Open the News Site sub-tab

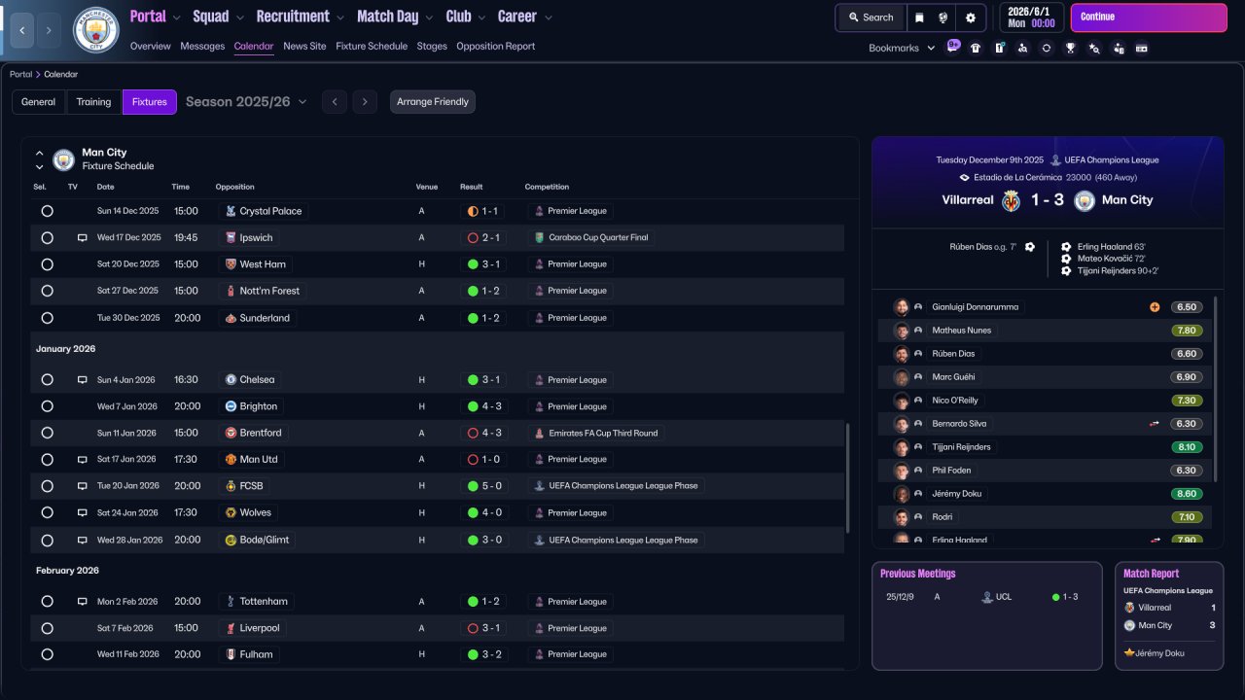tap(304, 46)
